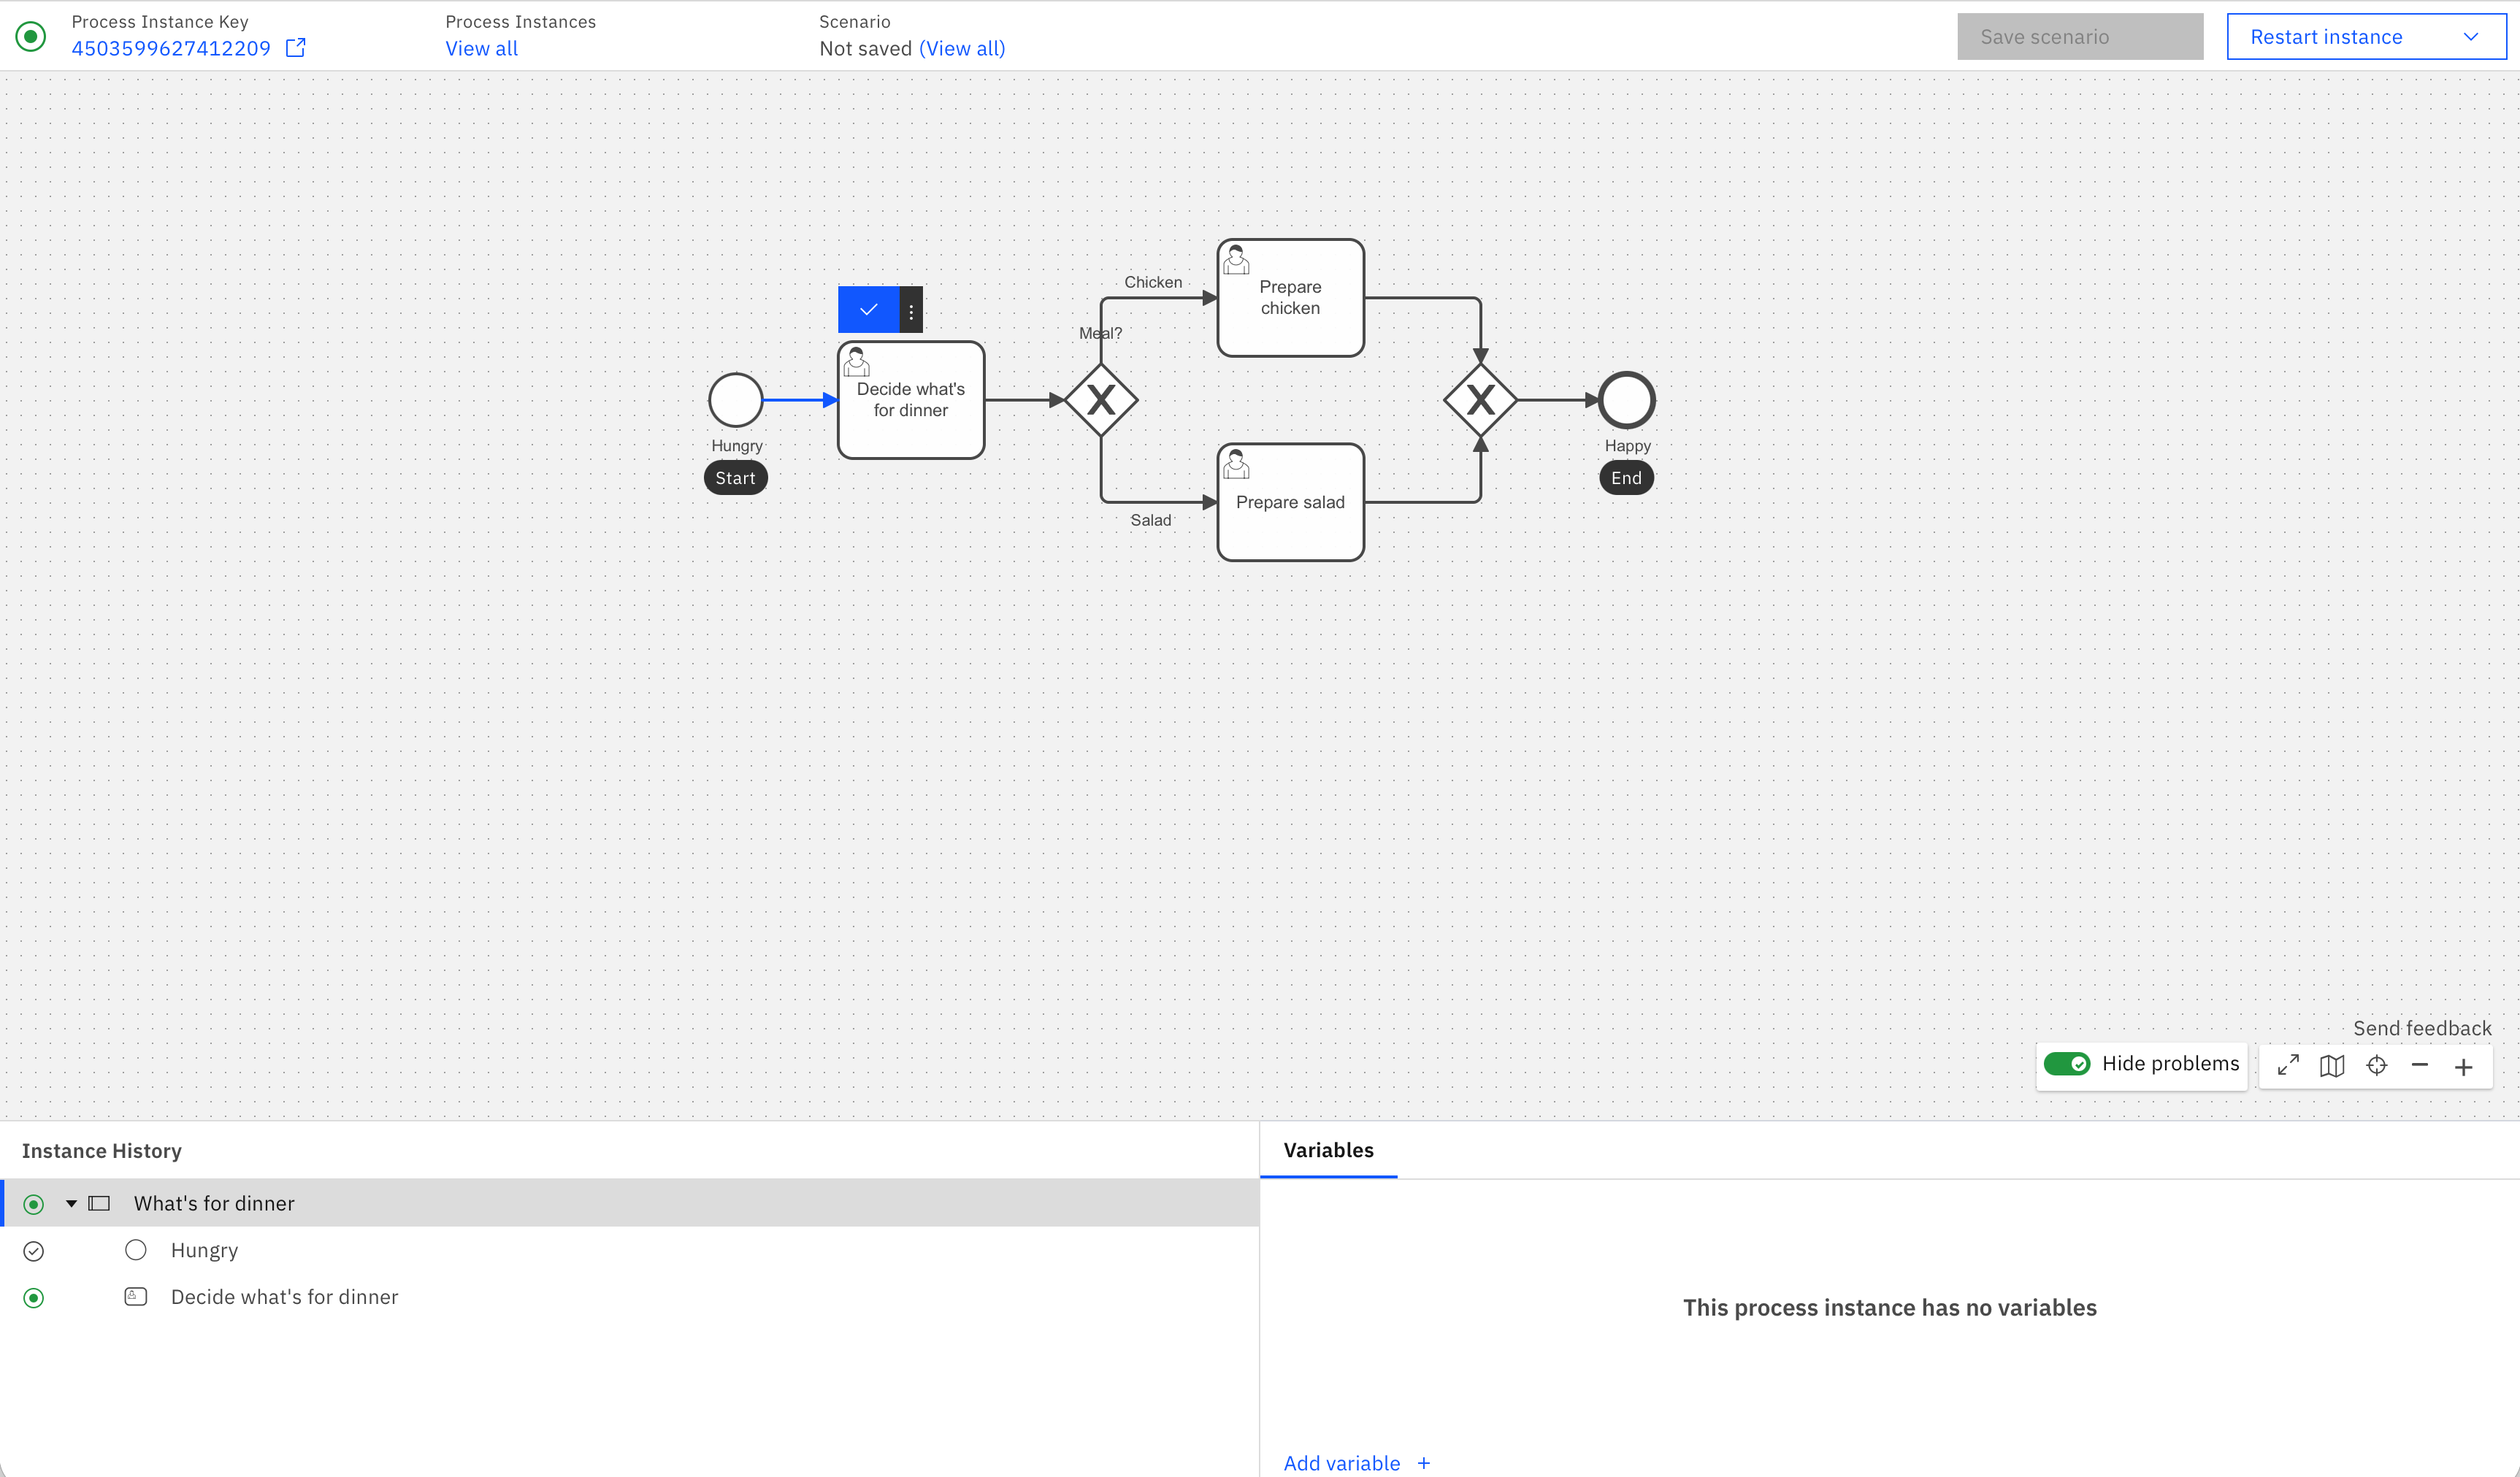Click the user task icon in history row
Image resolution: width=2520 pixels, height=1477 pixels.
click(x=136, y=1297)
